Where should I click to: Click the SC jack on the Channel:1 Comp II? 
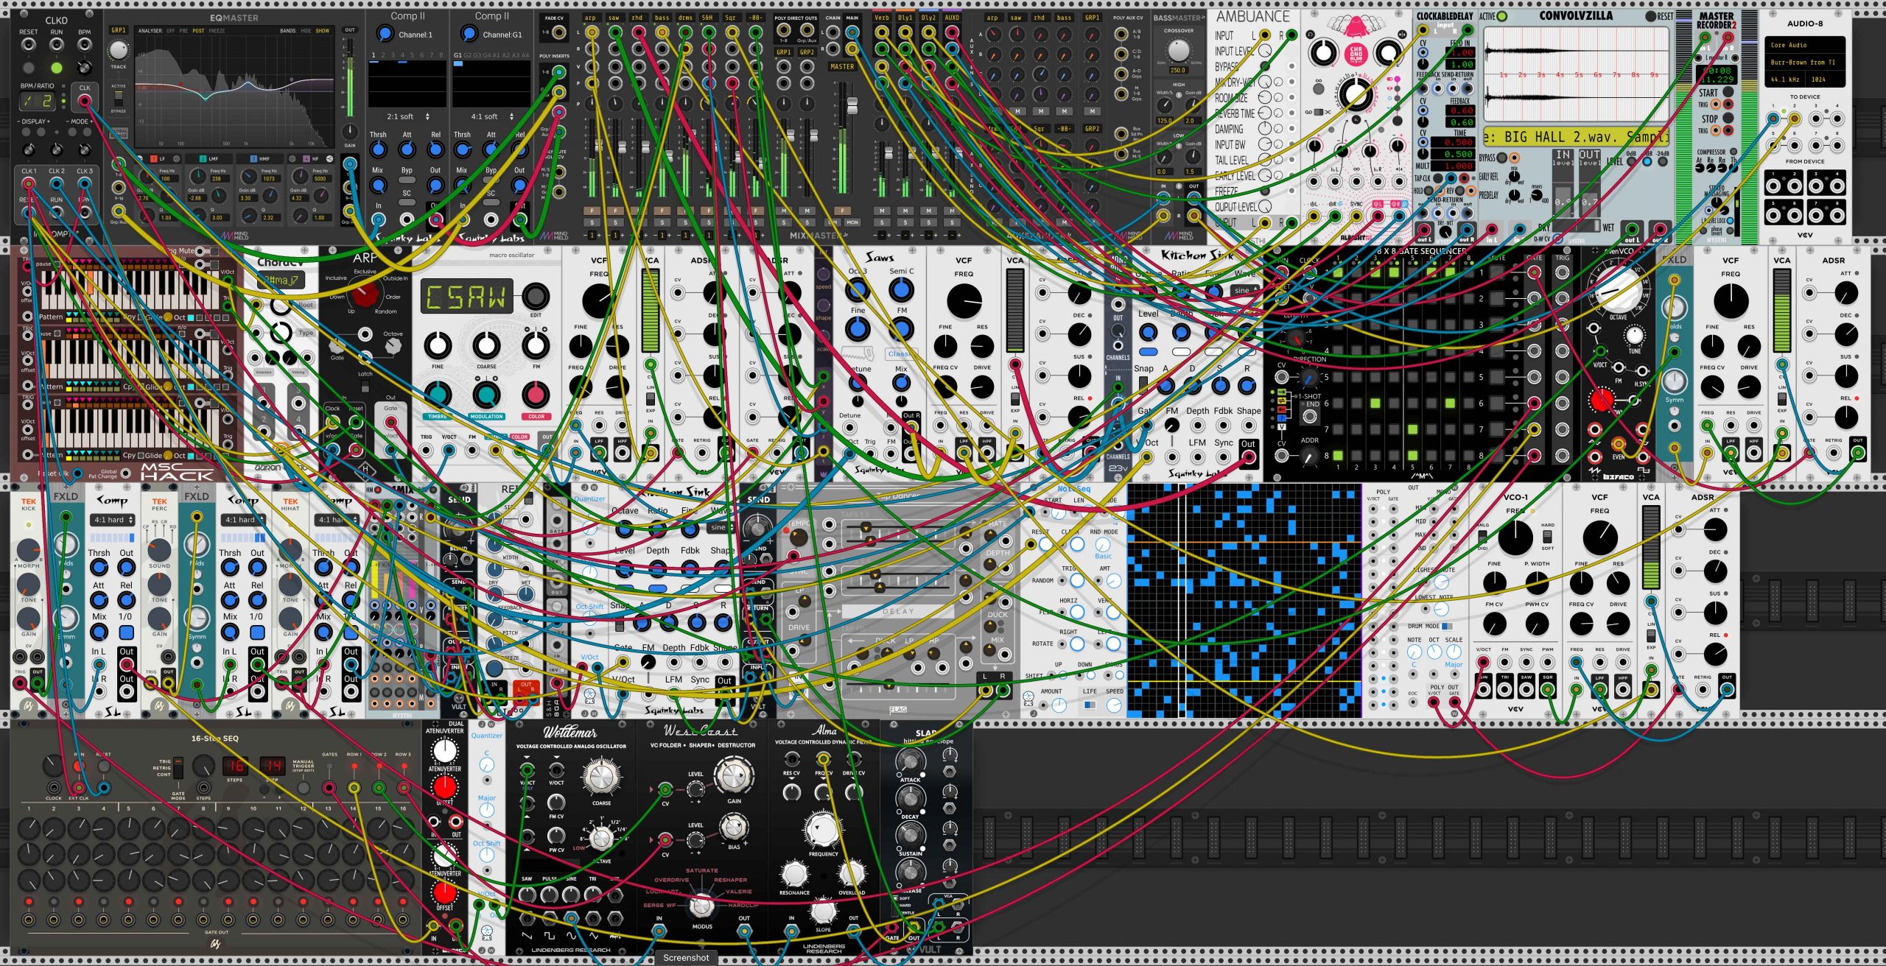407,219
